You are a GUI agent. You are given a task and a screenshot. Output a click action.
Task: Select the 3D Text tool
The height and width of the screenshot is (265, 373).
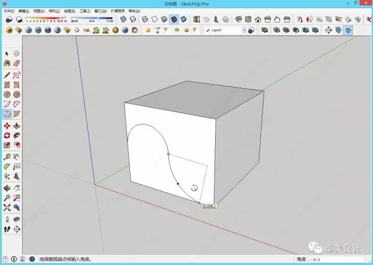pos(16,176)
